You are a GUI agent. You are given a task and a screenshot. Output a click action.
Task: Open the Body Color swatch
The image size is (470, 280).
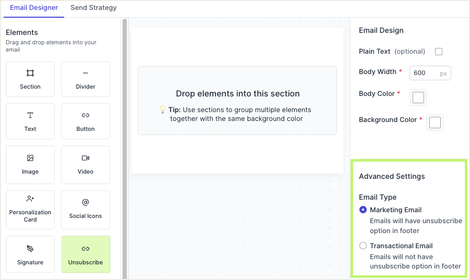(x=418, y=97)
